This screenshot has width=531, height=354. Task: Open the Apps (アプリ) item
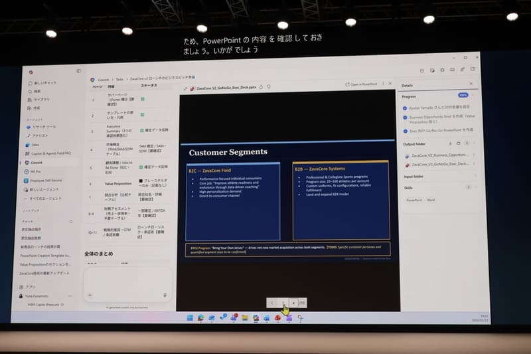coord(27,287)
